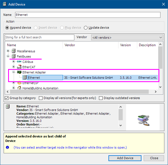The height and width of the screenshot is (165, 168).
Task: Collapse the Ethernet Adapter tree node
Action: pos(13,72)
